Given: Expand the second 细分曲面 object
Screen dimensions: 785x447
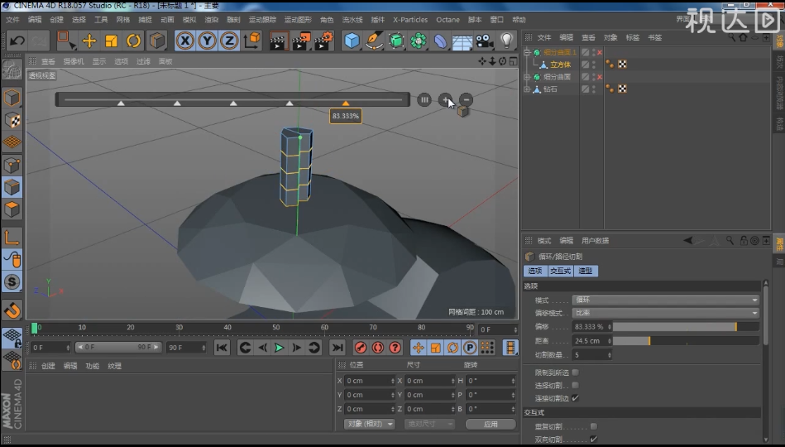Looking at the screenshot, I should [527, 77].
